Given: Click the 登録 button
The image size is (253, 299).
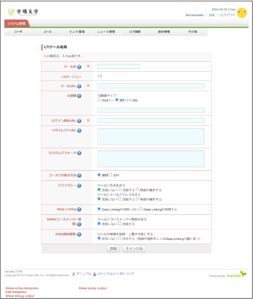Looking at the screenshot, I should pyautogui.click(x=113, y=249).
